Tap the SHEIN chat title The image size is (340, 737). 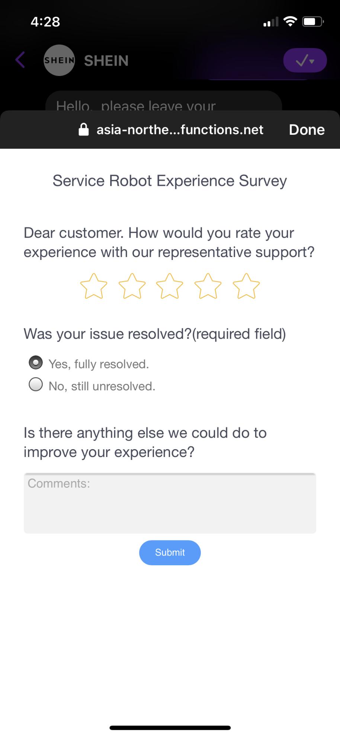click(x=106, y=61)
